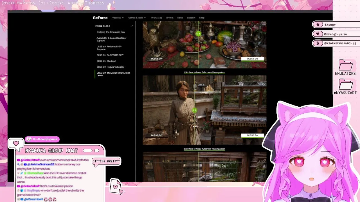Click DLSS 5 Off label on fruit image
The image size is (360, 202).
(x=157, y=59)
